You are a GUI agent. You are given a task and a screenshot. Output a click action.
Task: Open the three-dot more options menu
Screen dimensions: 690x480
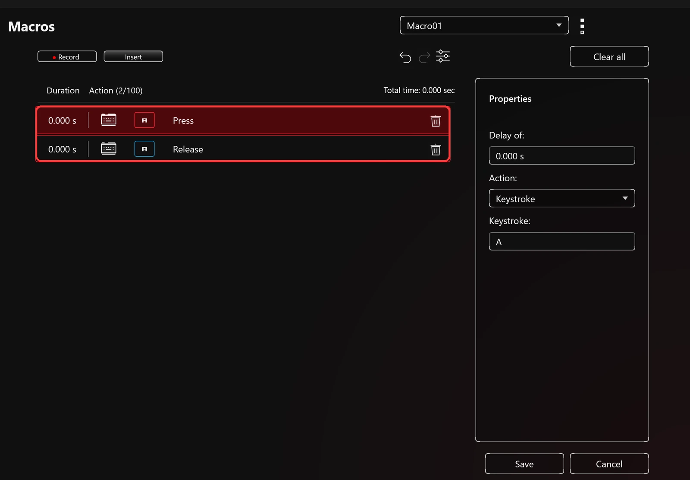(x=582, y=26)
